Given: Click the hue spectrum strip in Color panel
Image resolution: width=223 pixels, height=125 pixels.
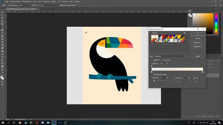Looking at the screenshot, I should [216, 24].
